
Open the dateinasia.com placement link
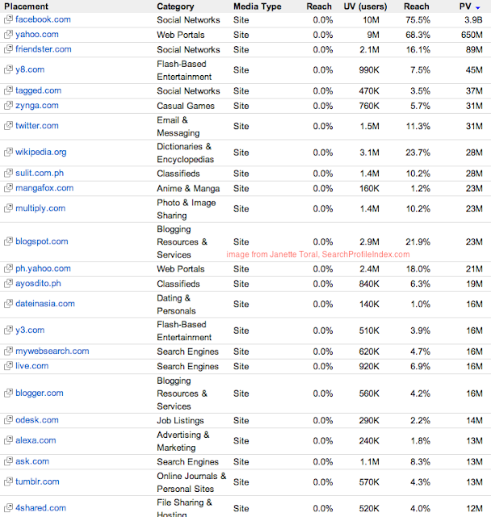[x=45, y=304]
